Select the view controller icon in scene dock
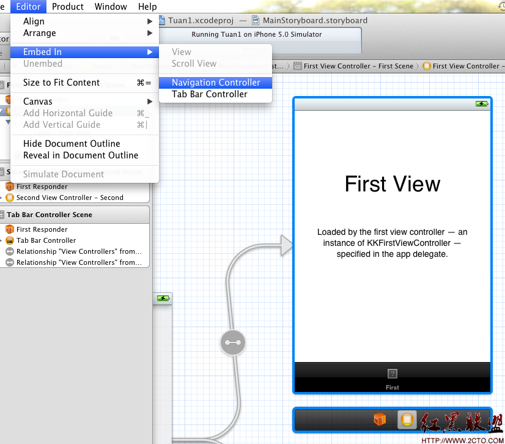505x444 pixels. [407, 420]
